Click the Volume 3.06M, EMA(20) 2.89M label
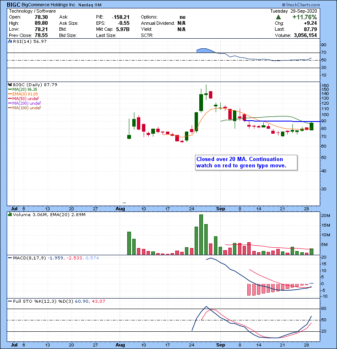Screen dimensions: 337x349 (x=49, y=214)
